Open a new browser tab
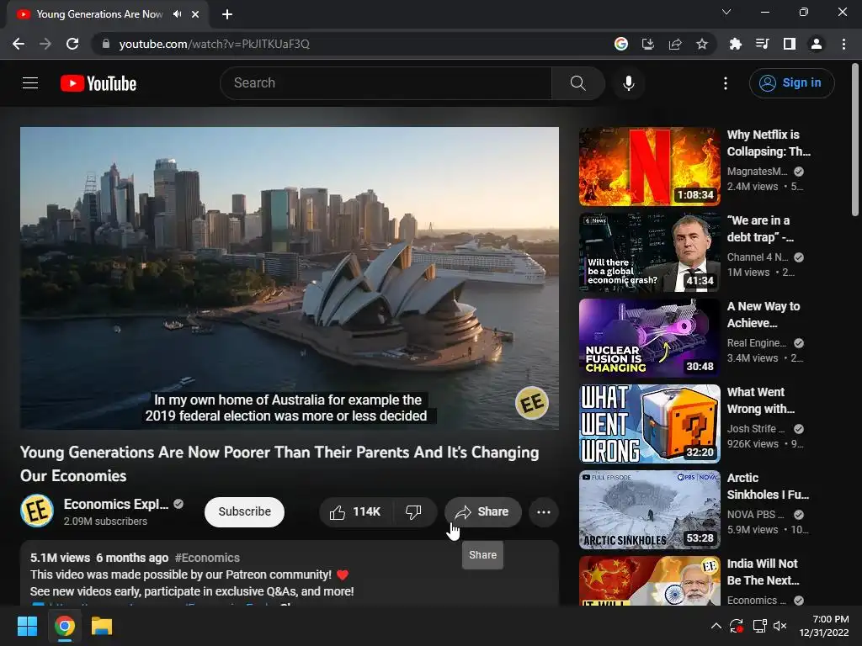862x646 pixels. [227, 14]
